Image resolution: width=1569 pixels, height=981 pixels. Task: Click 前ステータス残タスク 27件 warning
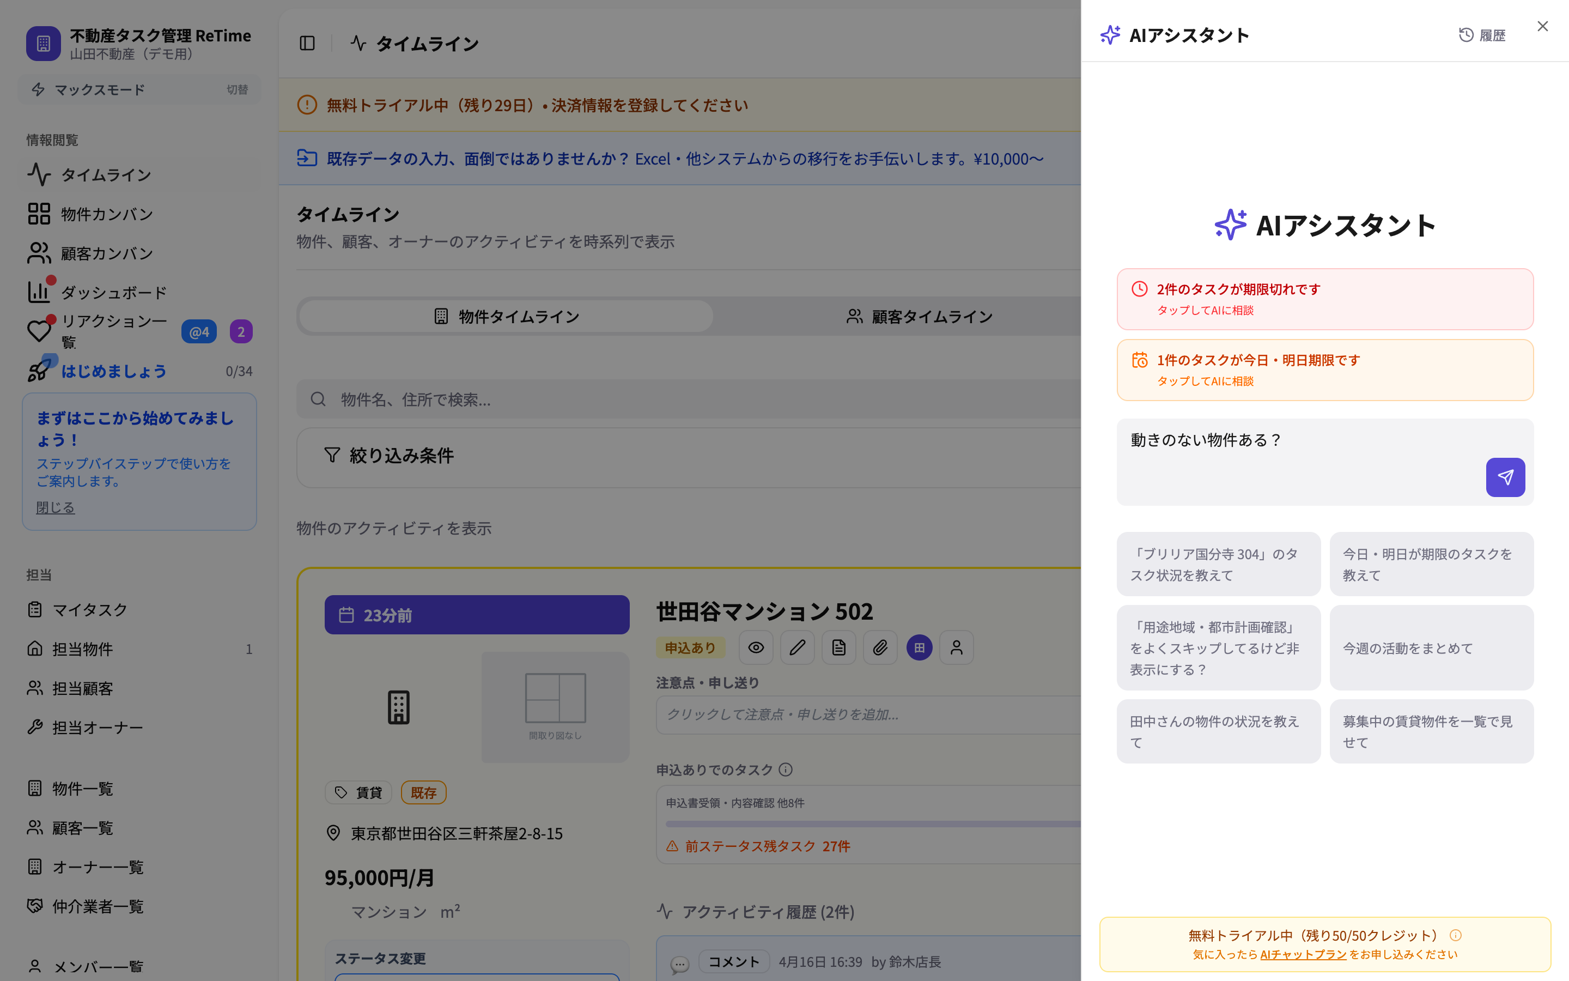click(758, 846)
